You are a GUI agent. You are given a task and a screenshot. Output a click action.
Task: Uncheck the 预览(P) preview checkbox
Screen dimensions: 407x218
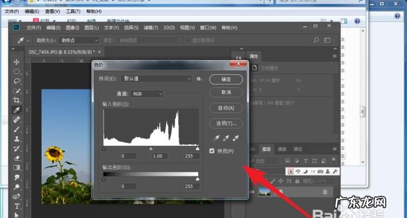coord(212,151)
